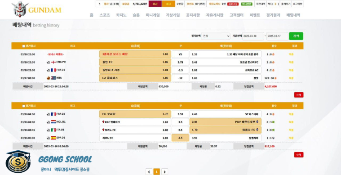Open the start date field 2025-03-10
The height and width of the screenshot is (175, 341).
point(253,36)
